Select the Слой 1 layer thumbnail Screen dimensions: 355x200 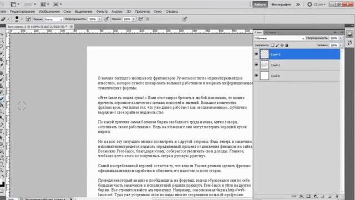(265, 65)
